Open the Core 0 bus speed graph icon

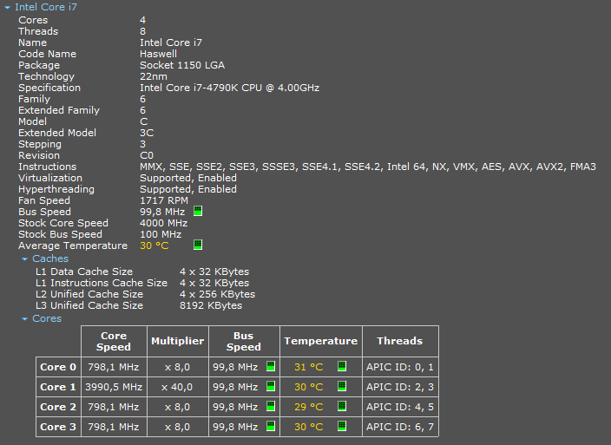point(271,366)
